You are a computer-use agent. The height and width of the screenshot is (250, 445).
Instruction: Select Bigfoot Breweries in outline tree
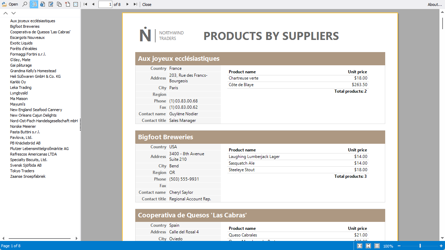pos(25,26)
